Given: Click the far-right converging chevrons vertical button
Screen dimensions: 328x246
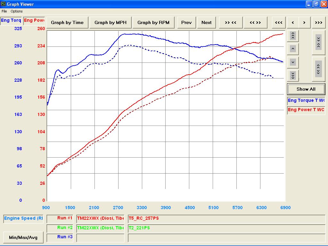Looking at the screenshot, I should pyautogui.click(x=318, y=43).
